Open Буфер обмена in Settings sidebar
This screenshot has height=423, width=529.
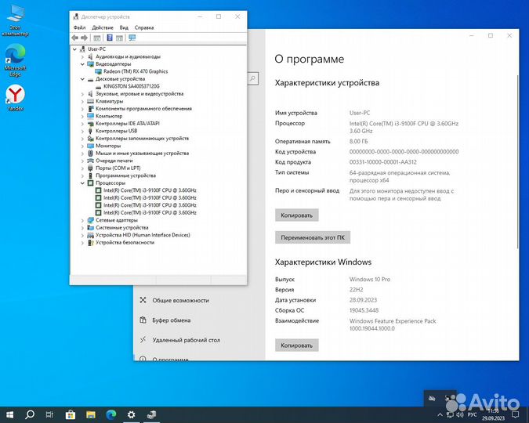[x=171, y=320]
